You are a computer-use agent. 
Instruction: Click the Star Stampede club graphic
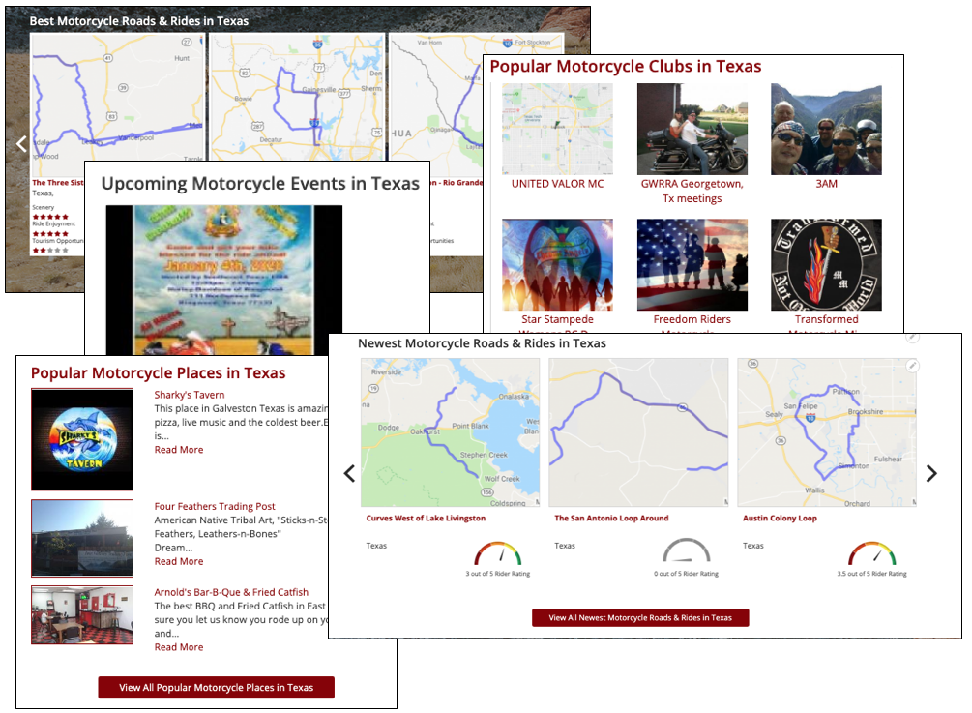(x=557, y=262)
